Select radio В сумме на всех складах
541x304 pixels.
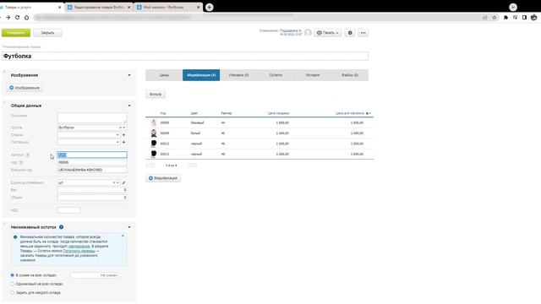pos(13,275)
